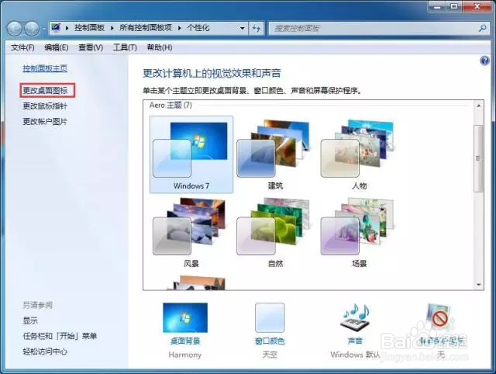Select the 场景 theme

(360, 233)
